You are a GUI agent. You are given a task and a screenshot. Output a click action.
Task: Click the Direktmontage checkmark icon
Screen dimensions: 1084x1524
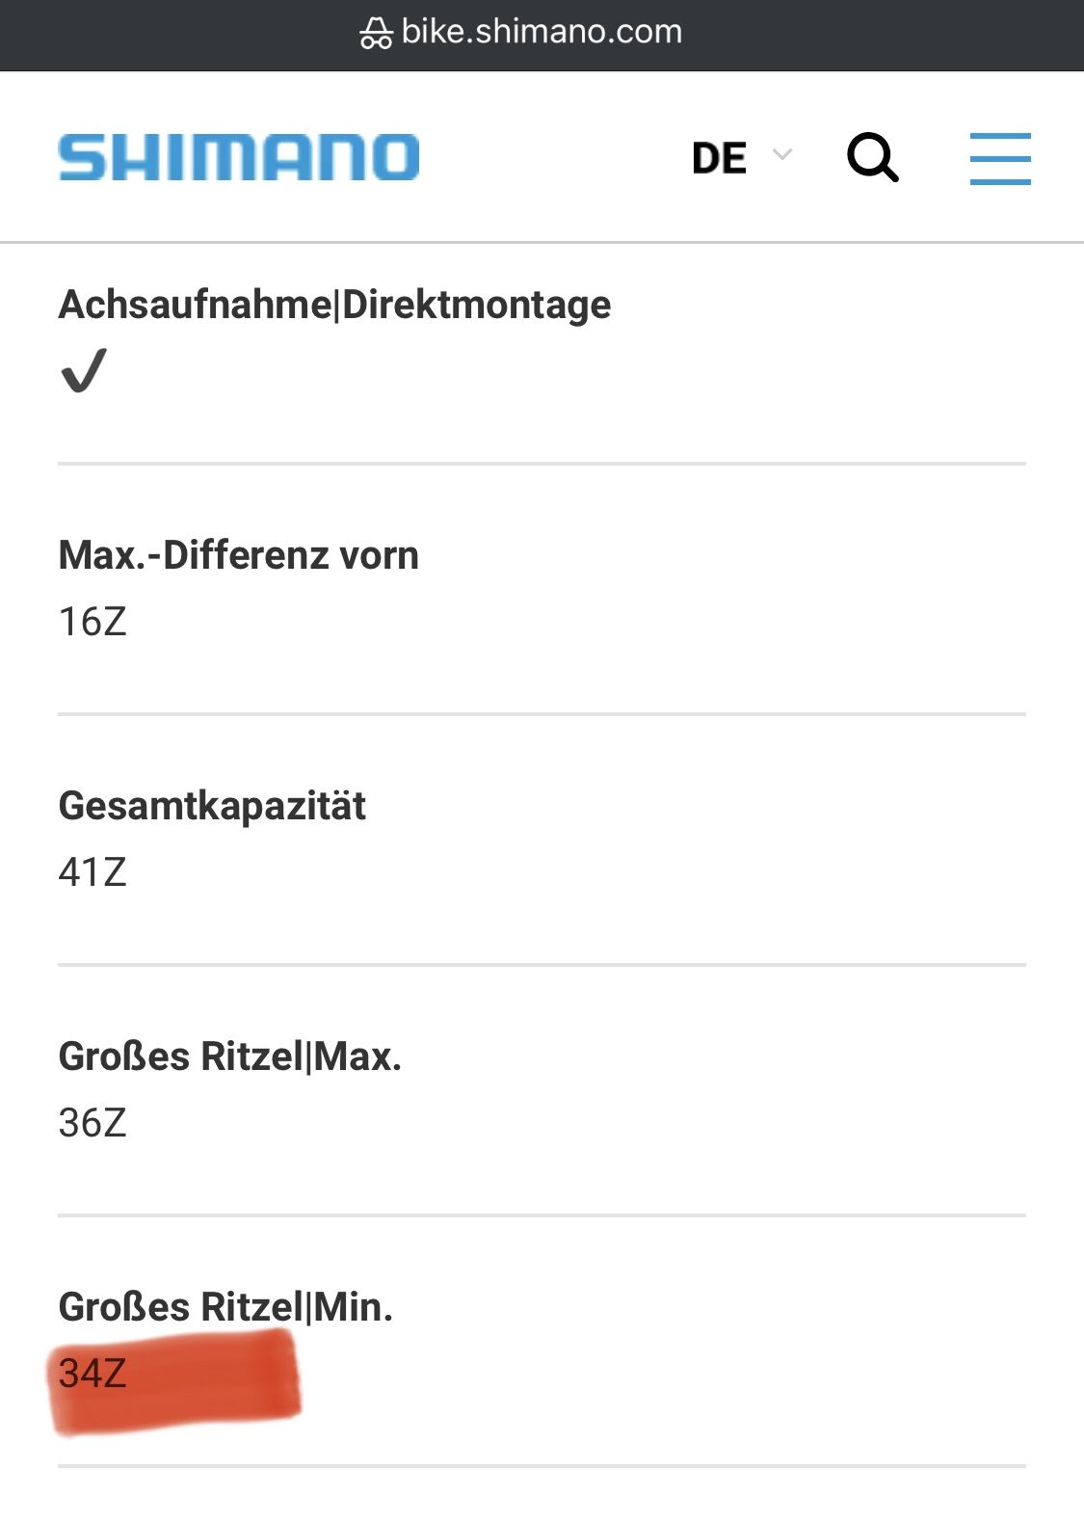pyautogui.click(x=84, y=370)
